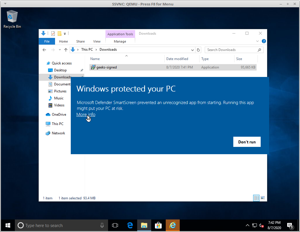The image size is (300, 232).
Task: Click the Don't run button
Action: click(x=247, y=142)
